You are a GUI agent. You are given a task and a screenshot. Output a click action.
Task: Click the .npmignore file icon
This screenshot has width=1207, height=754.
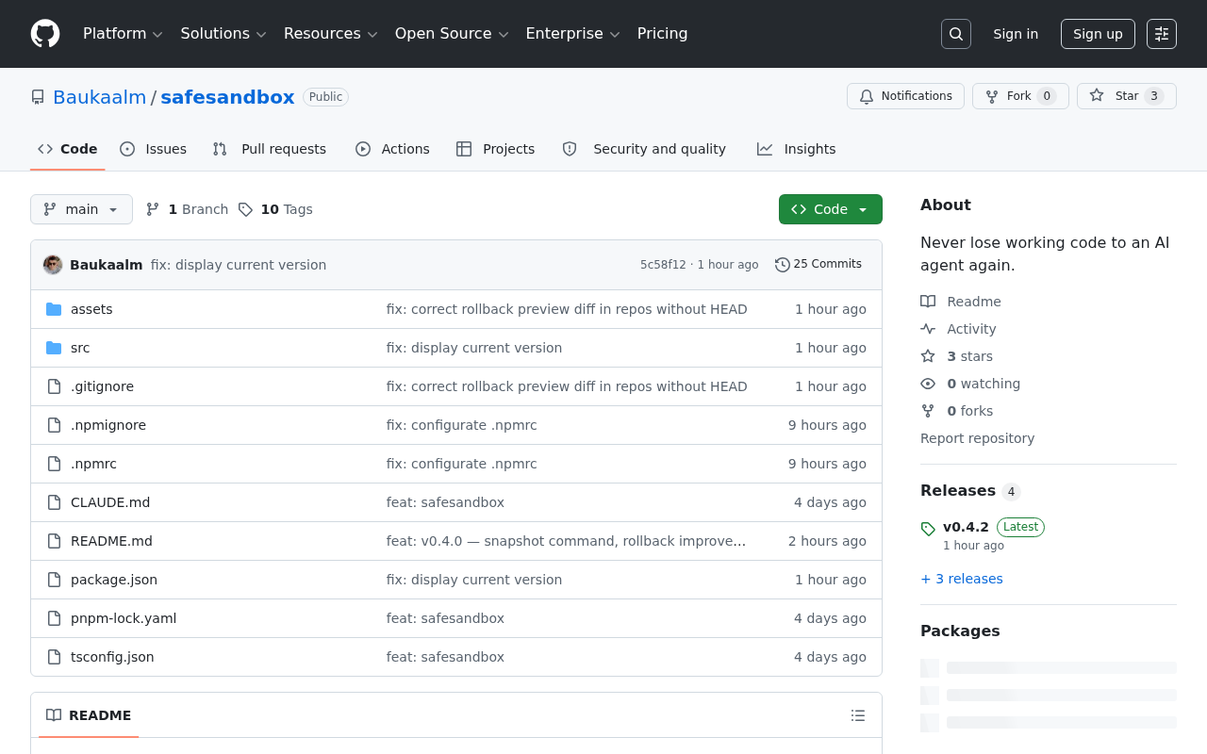[54, 425]
